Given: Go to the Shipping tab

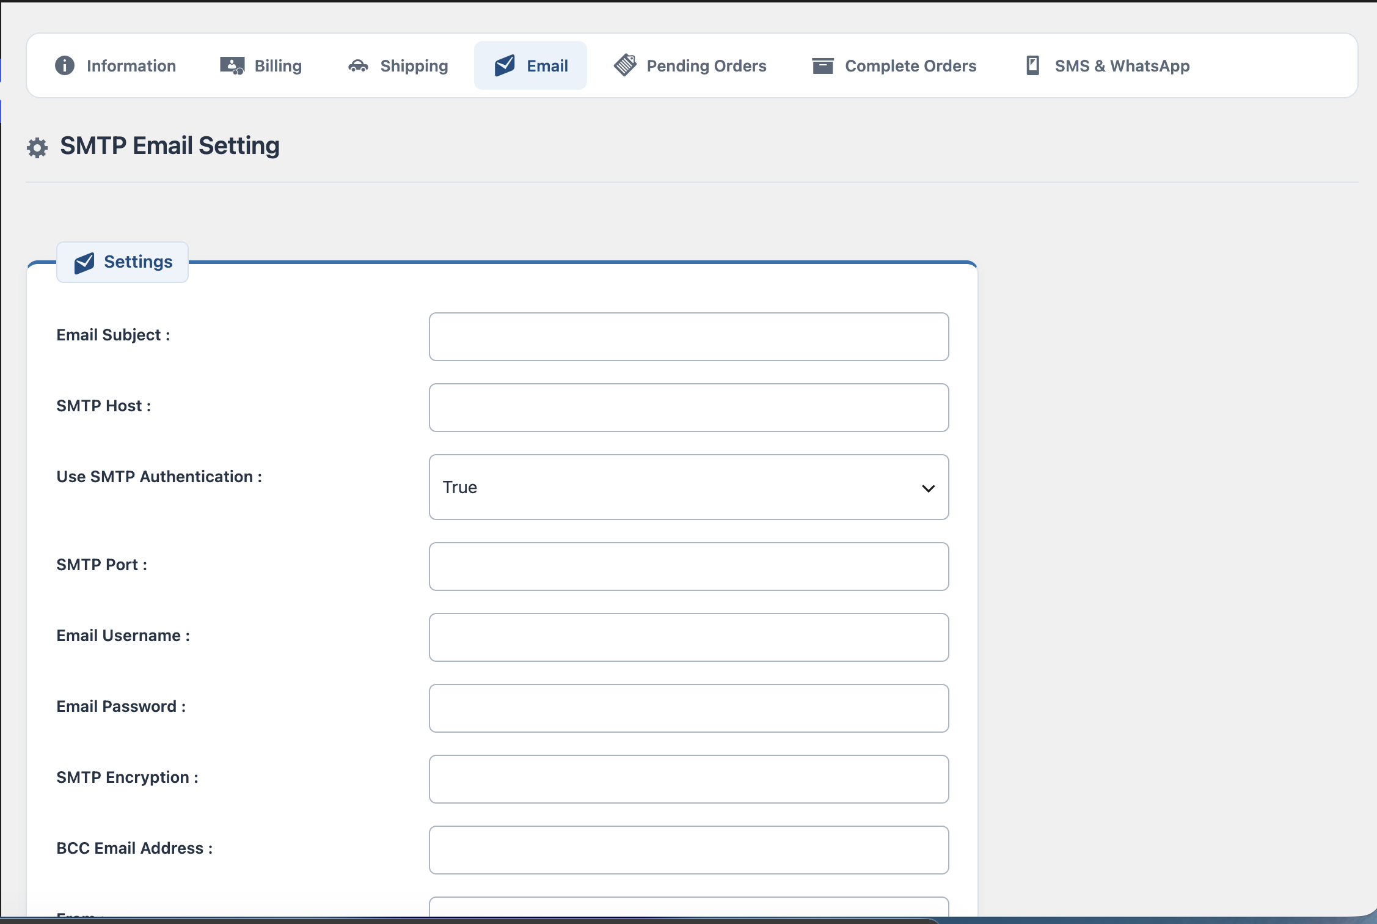Looking at the screenshot, I should (398, 65).
